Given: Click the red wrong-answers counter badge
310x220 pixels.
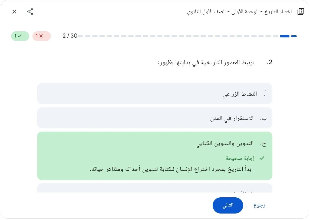Looking at the screenshot, I should click(42, 36).
